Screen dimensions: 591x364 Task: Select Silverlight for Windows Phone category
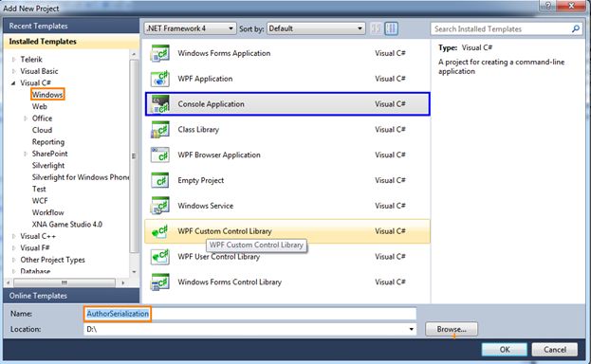(x=81, y=177)
